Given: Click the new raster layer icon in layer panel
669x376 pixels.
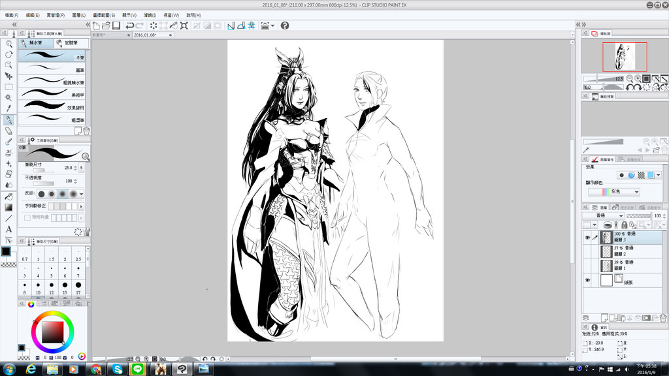Looking at the screenshot, I should (x=604, y=318).
